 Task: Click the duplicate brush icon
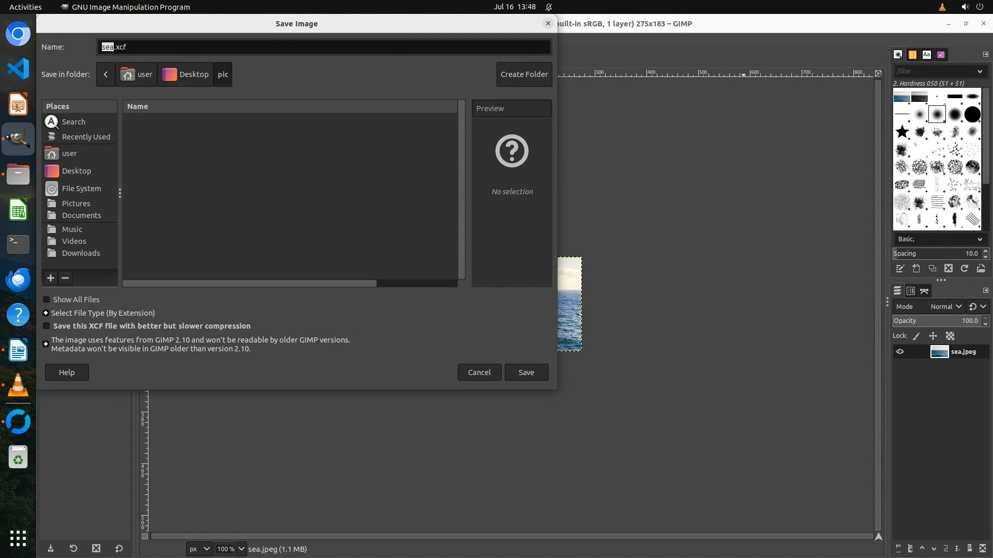[932, 269]
